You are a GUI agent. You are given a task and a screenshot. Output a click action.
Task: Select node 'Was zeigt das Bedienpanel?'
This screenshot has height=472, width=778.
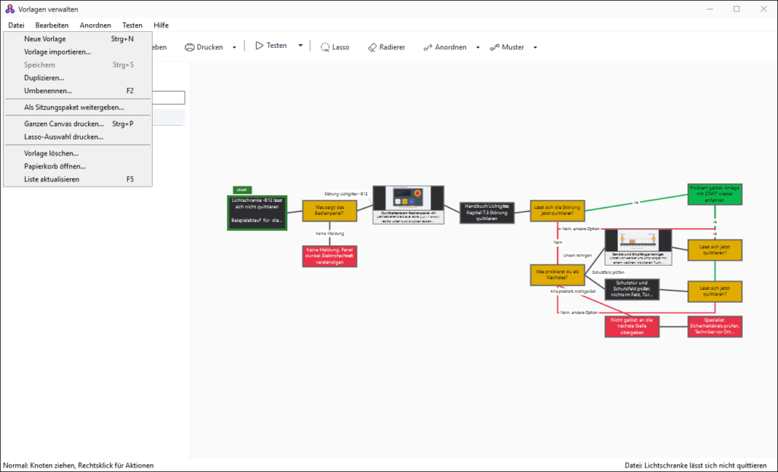(x=330, y=211)
